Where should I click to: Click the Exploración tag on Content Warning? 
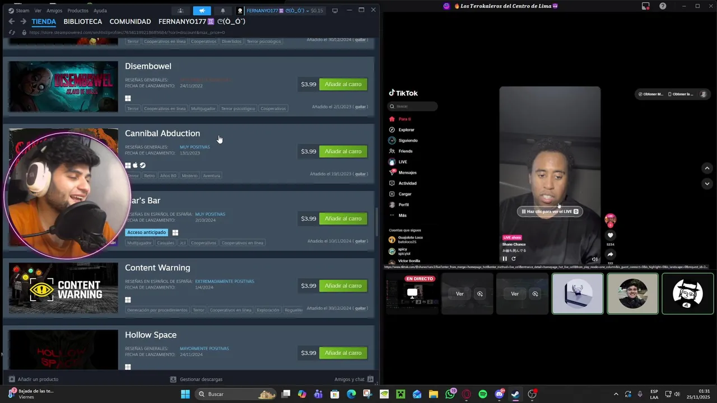tap(268, 310)
